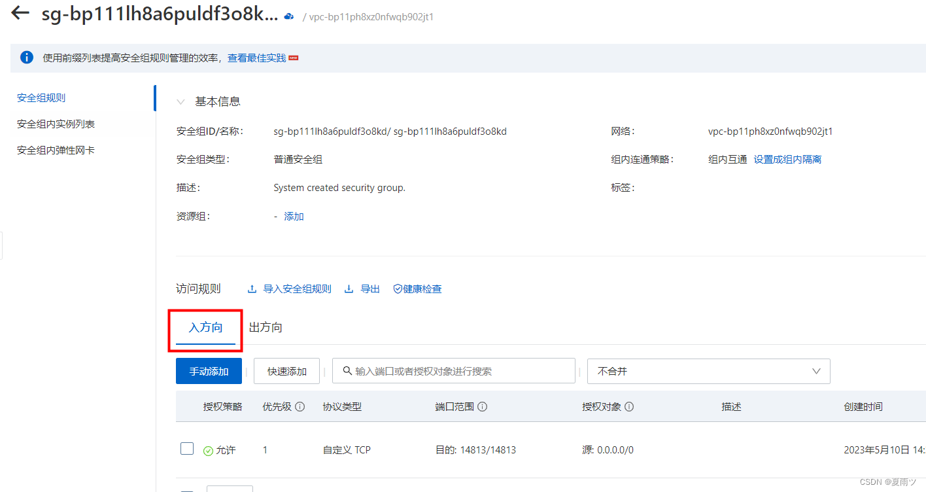The image size is (926, 492).
Task: Tick the checkbox for rule 14813/14813
Action: [187, 449]
